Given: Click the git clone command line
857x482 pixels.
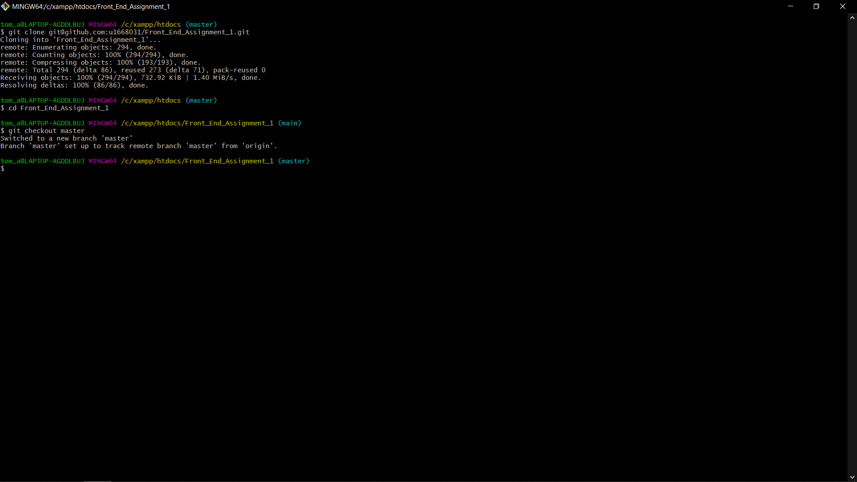Looking at the screenshot, I should click(x=125, y=32).
